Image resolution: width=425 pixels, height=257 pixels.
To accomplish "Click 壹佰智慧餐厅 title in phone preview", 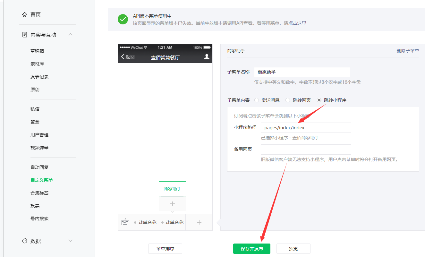I will click(165, 58).
